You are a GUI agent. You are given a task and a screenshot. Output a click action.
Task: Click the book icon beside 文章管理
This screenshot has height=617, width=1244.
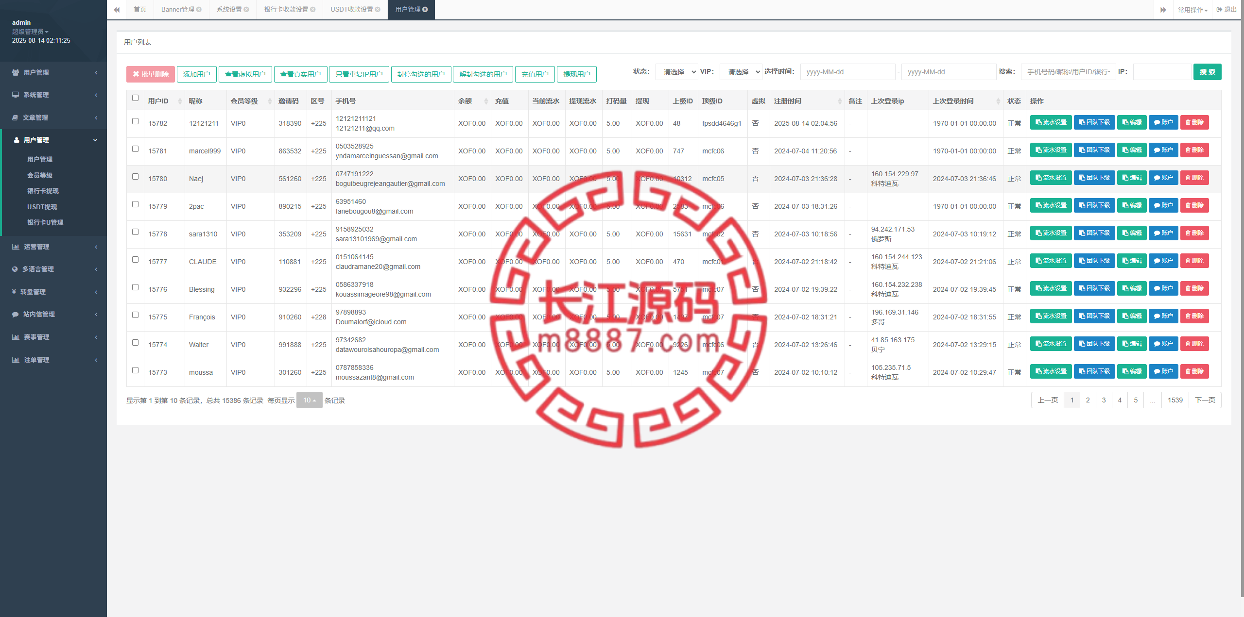pos(15,117)
